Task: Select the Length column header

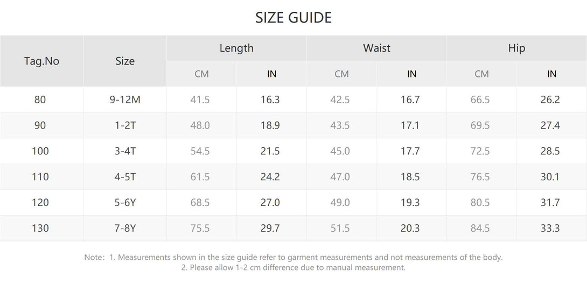Action: [236, 48]
